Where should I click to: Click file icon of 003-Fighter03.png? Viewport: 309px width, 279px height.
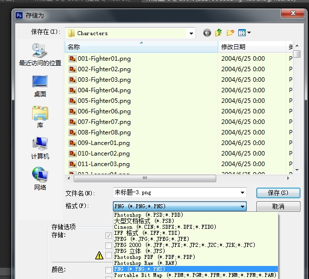(73, 80)
